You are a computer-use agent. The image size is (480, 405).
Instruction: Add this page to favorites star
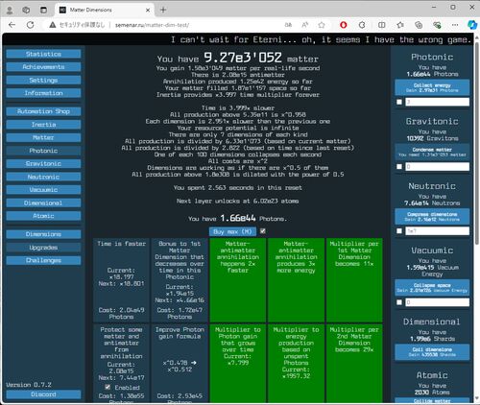pyautogui.click(x=322, y=25)
